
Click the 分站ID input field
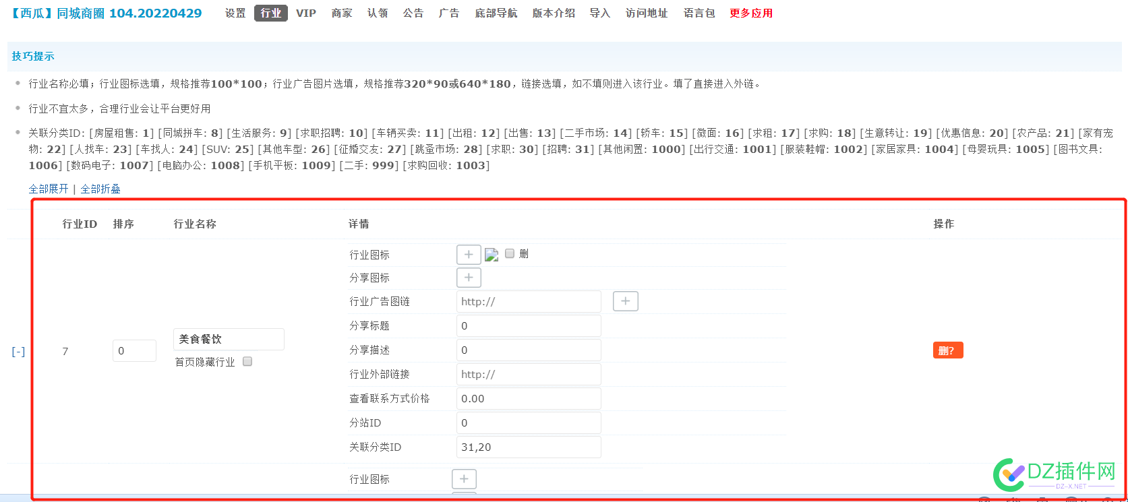pyautogui.click(x=529, y=422)
